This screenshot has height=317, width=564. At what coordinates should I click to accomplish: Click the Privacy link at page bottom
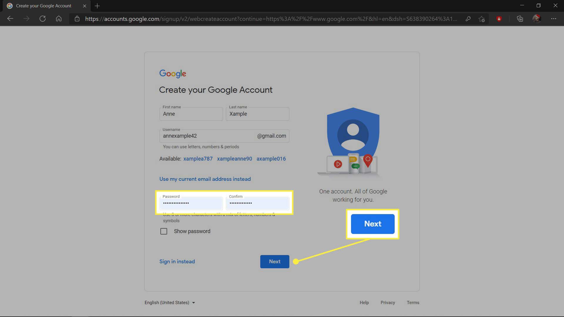[388, 302]
